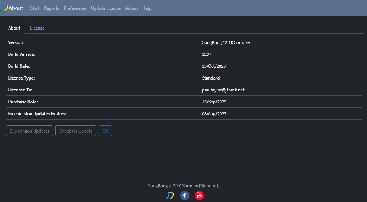The image size is (367, 202).
Task: Open the Start menu item
Action: coord(35,8)
